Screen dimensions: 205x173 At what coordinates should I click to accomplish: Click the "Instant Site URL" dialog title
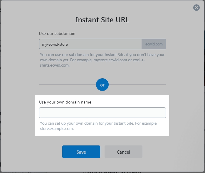[x=102, y=20]
